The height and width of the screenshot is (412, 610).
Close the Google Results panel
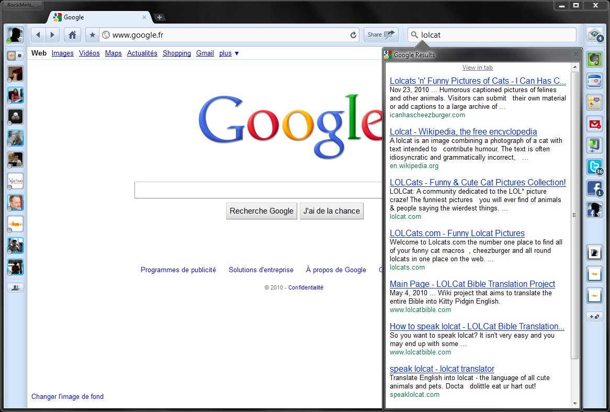(x=576, y=54)
